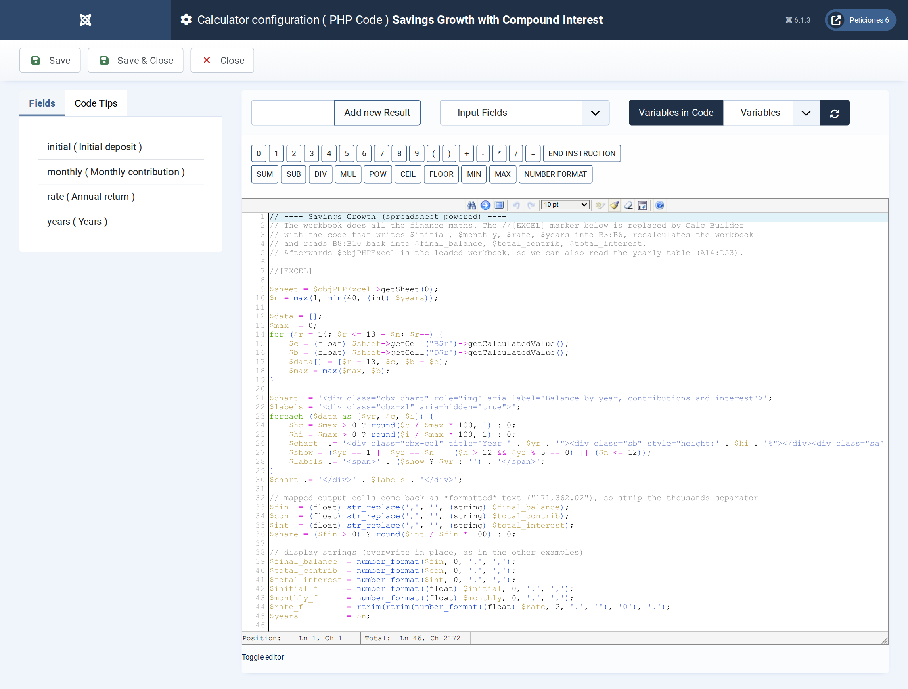
Task: Click the Joomla logo in header
Action: tap(86, 20)
